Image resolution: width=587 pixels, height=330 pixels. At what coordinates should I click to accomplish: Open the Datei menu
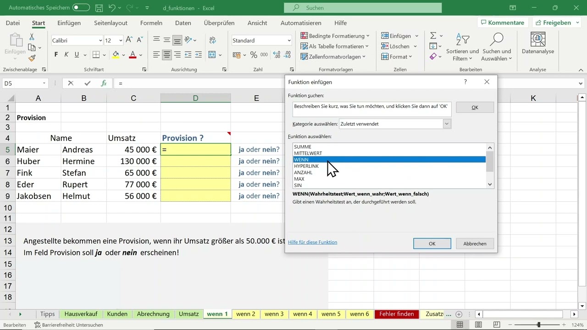tap(13, 23)
